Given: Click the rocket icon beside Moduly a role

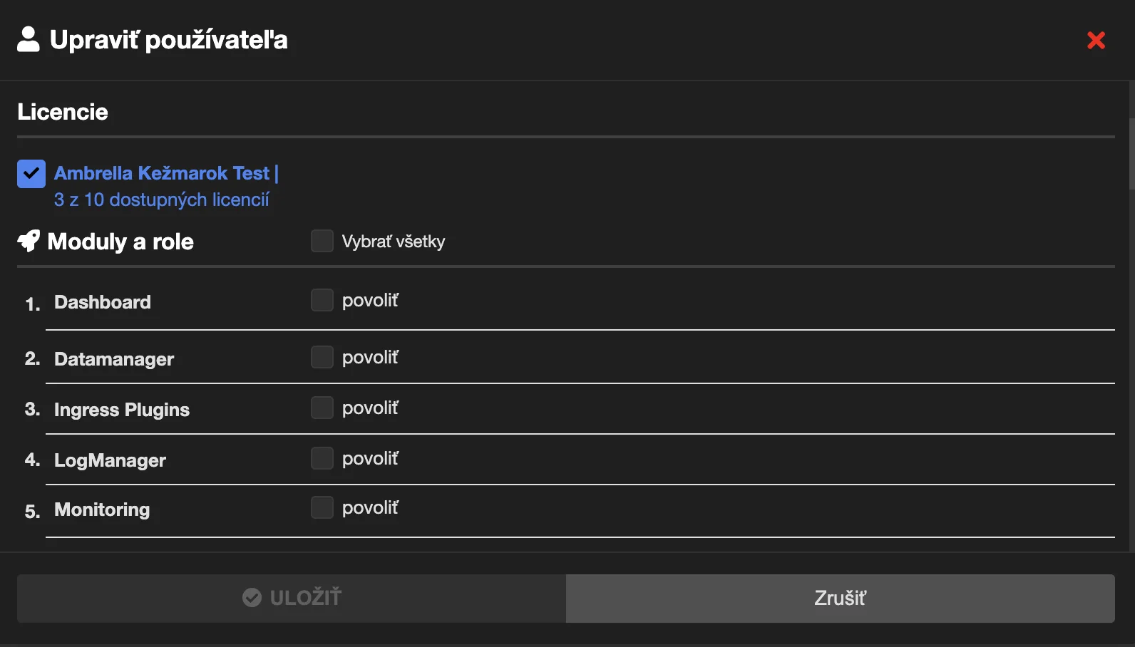Looking at the screenshot, I should (x=29, y=241).
